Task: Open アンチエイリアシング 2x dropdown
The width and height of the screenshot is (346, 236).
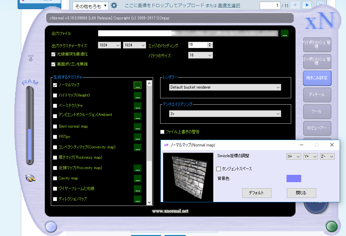Action: pos(225,114)
